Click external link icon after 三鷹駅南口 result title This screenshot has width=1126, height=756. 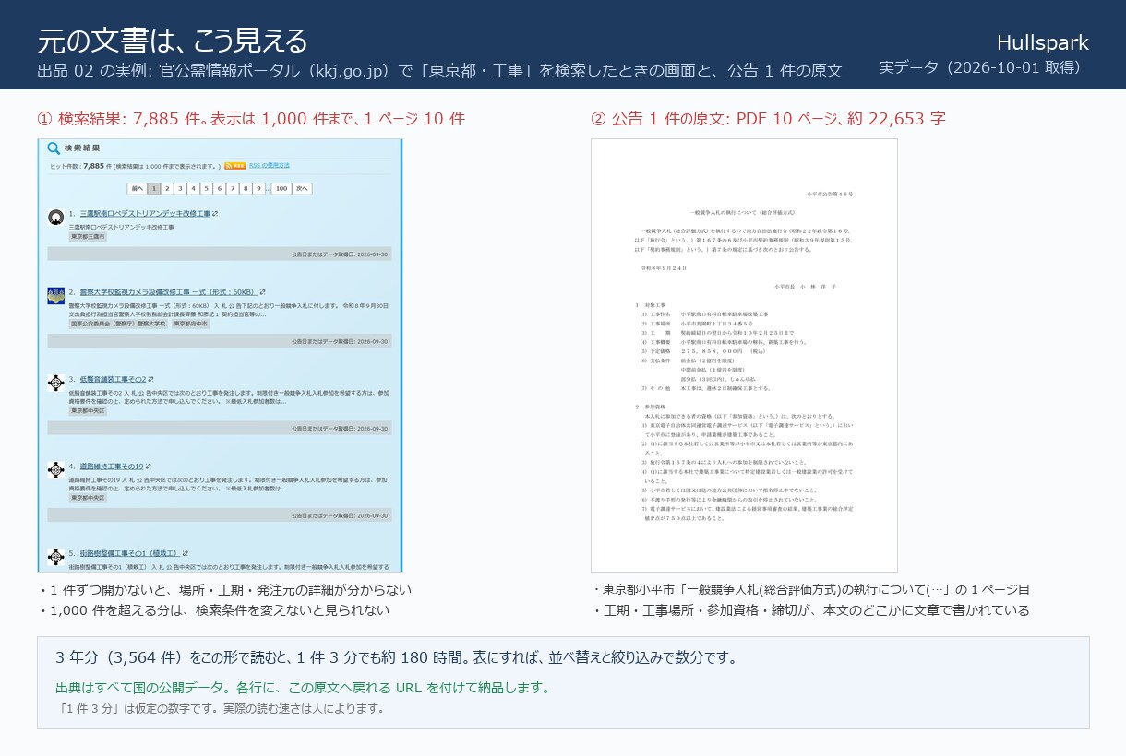(215, 214)
